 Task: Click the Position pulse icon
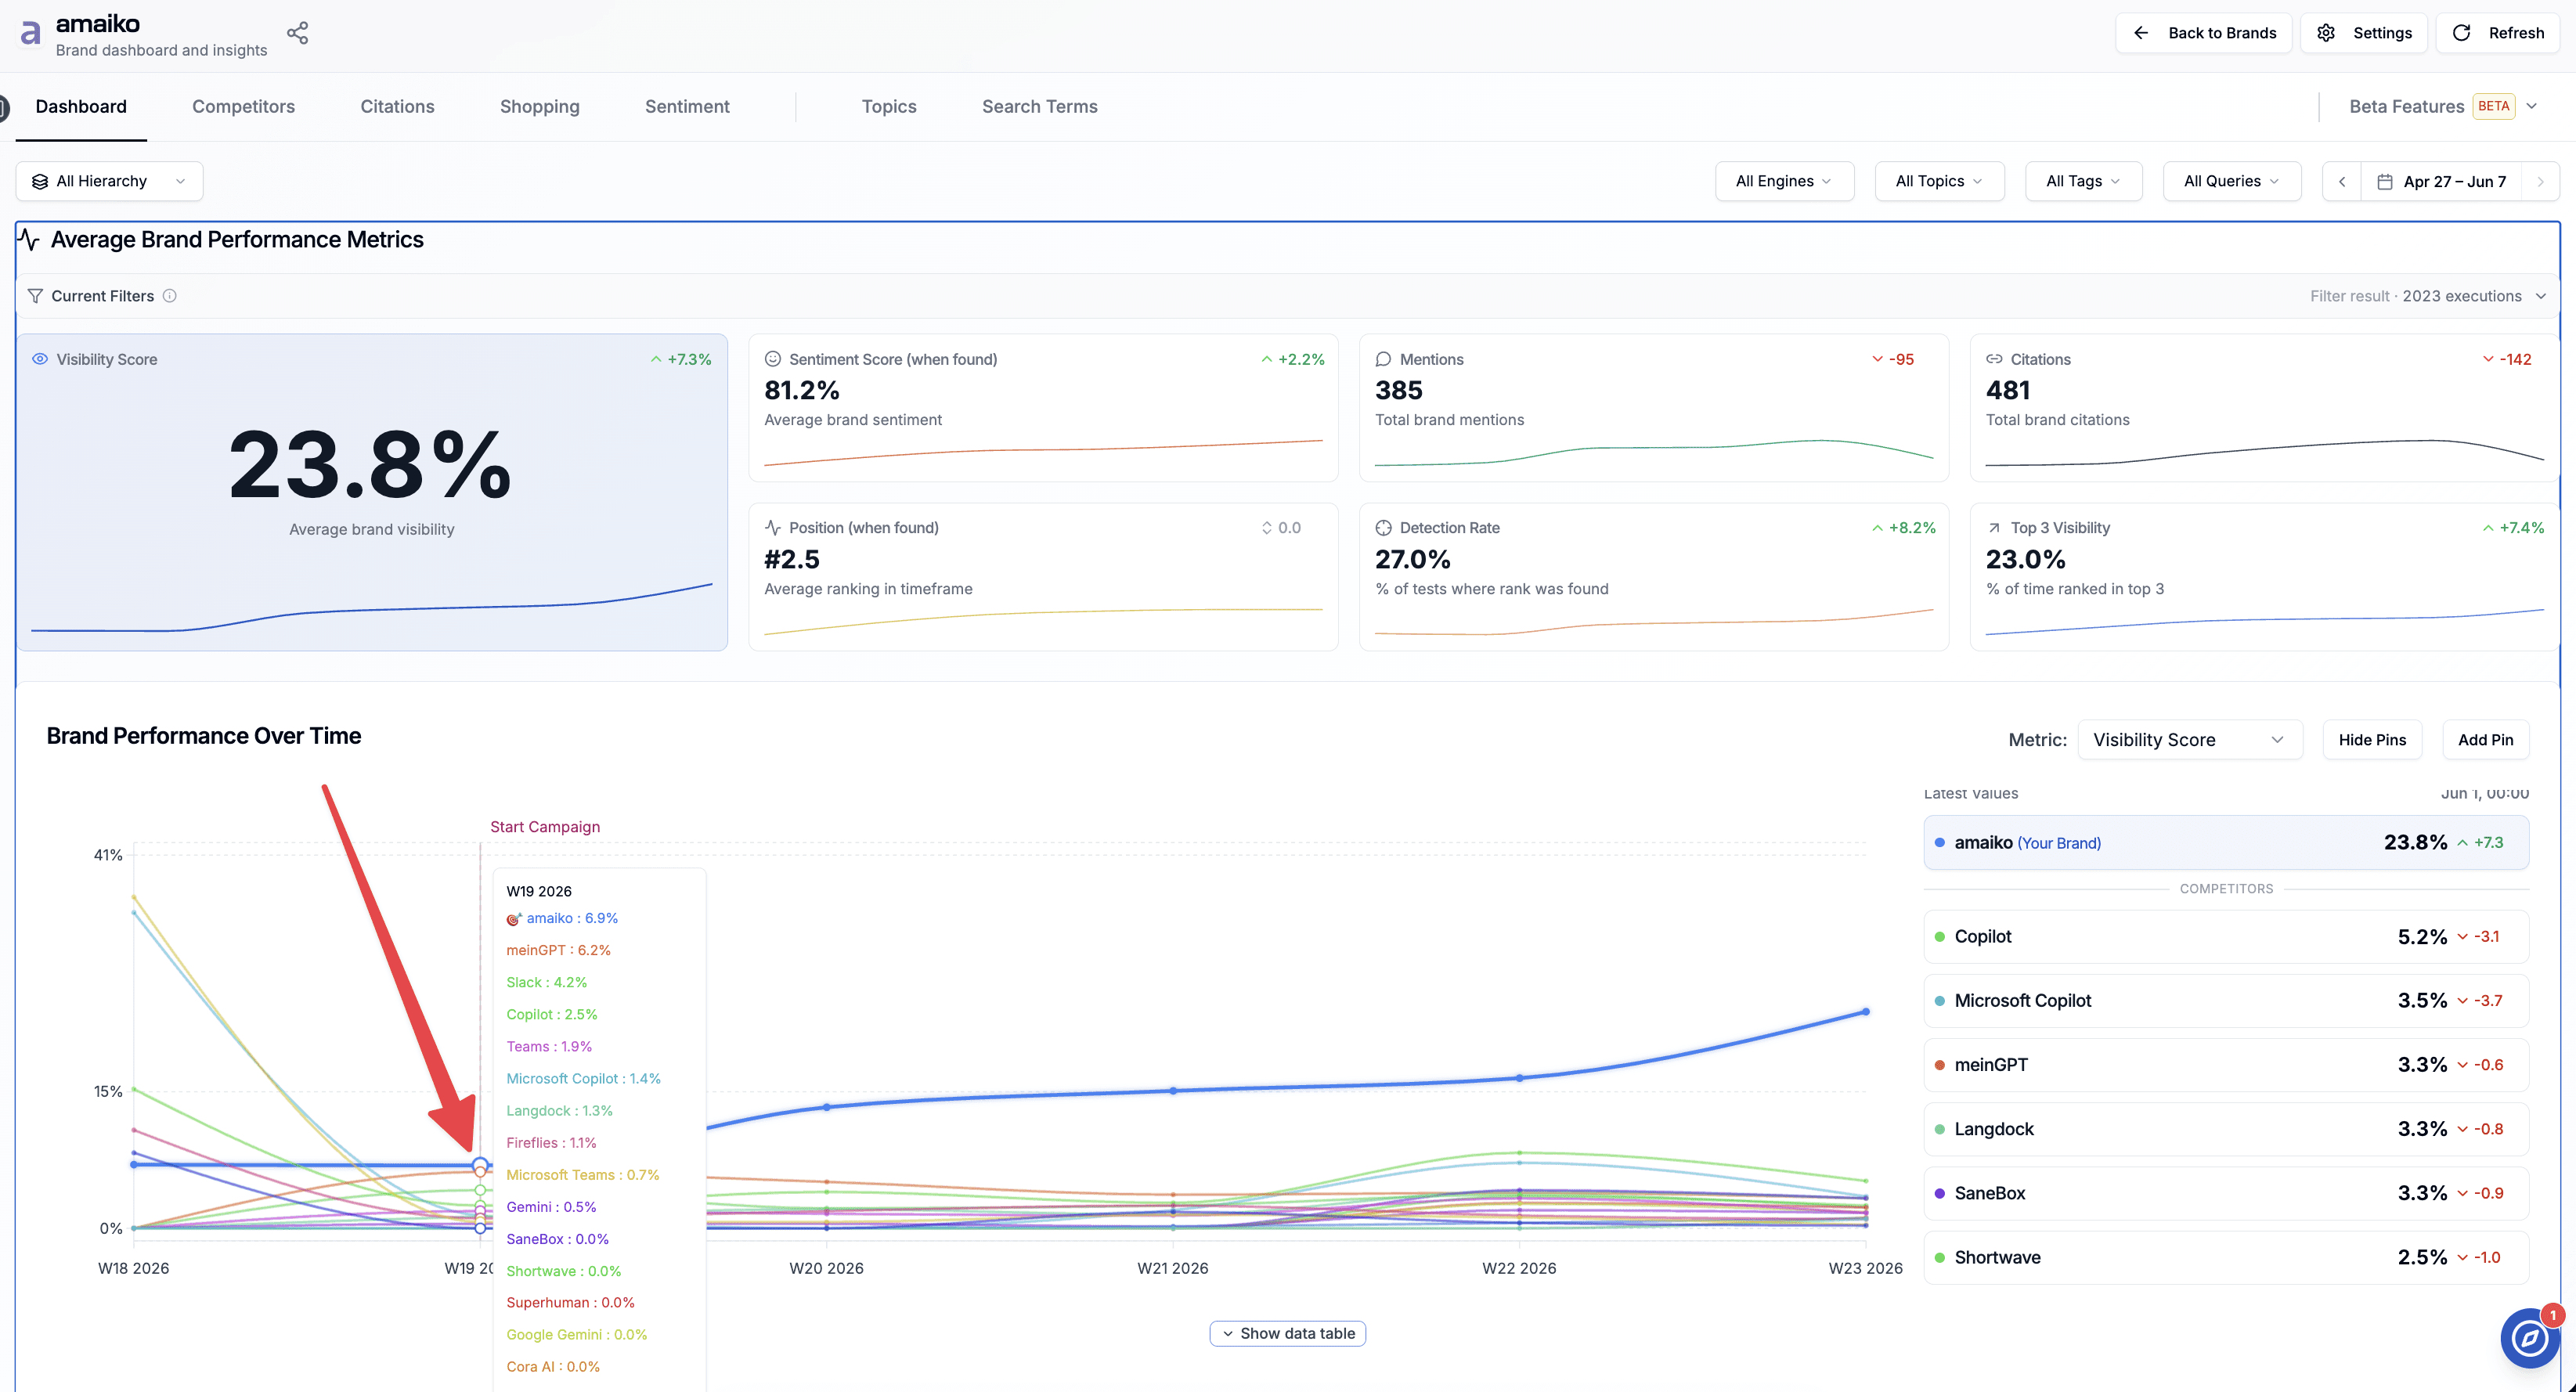773,527
